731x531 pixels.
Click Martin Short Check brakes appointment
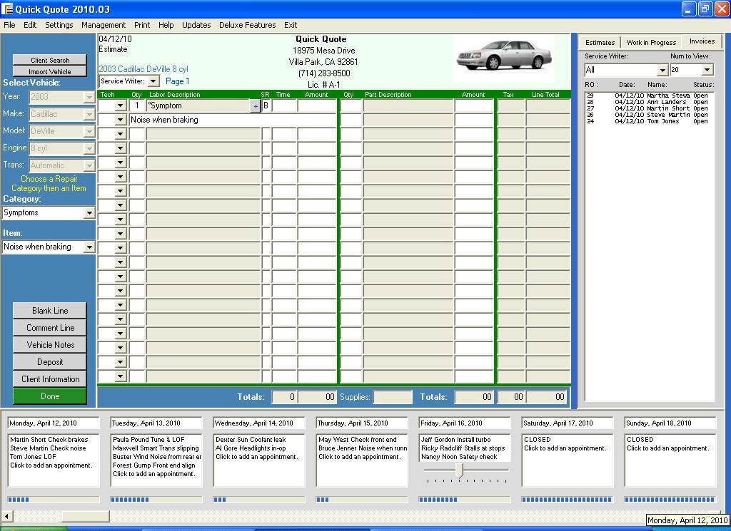pyautogui.click(x=49, y=439)
